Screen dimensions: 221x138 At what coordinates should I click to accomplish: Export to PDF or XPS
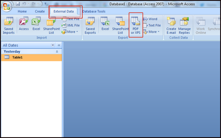136,25
